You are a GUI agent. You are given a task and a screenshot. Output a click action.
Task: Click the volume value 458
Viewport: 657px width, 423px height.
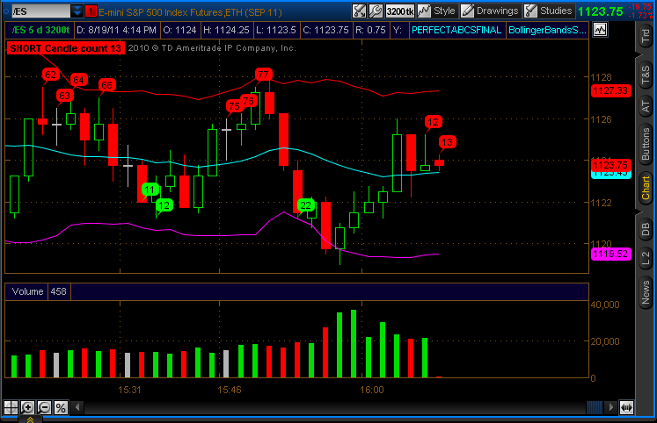click(x=58, y=291)
